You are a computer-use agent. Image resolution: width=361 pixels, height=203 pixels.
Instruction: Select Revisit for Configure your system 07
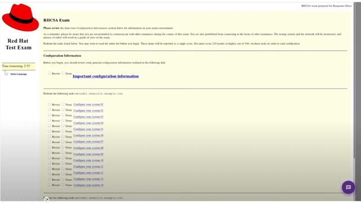point(49,136)
